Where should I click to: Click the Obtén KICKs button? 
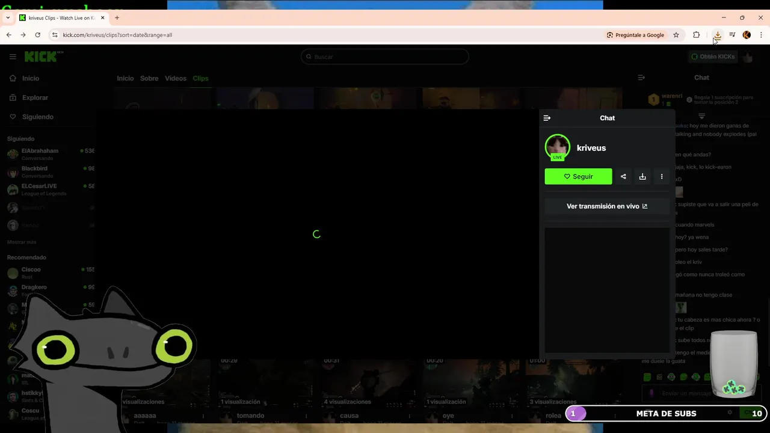click(713, 57)
